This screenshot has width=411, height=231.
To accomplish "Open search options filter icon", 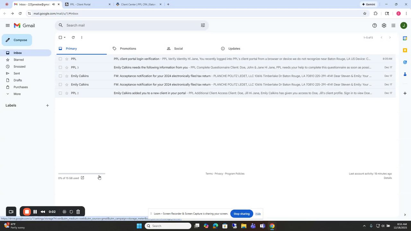I will point(203,25).
